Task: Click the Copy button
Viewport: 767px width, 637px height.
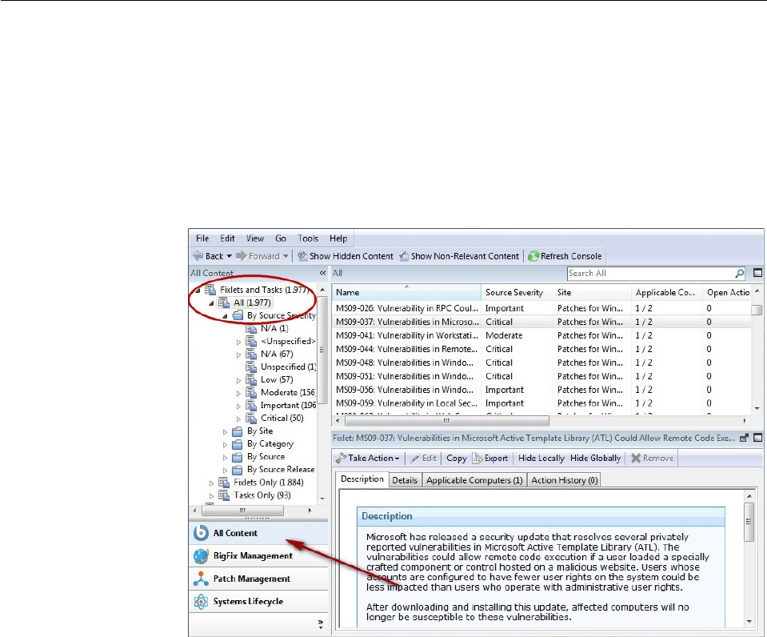Action: click(457, 459)
